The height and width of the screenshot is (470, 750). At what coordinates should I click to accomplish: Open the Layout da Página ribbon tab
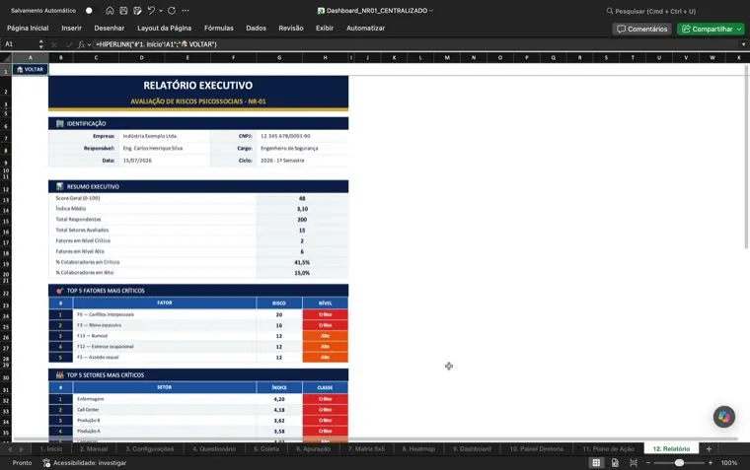pos(164,29)
